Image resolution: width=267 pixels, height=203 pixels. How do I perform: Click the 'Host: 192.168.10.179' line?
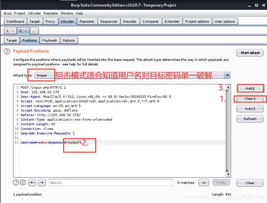40,92
